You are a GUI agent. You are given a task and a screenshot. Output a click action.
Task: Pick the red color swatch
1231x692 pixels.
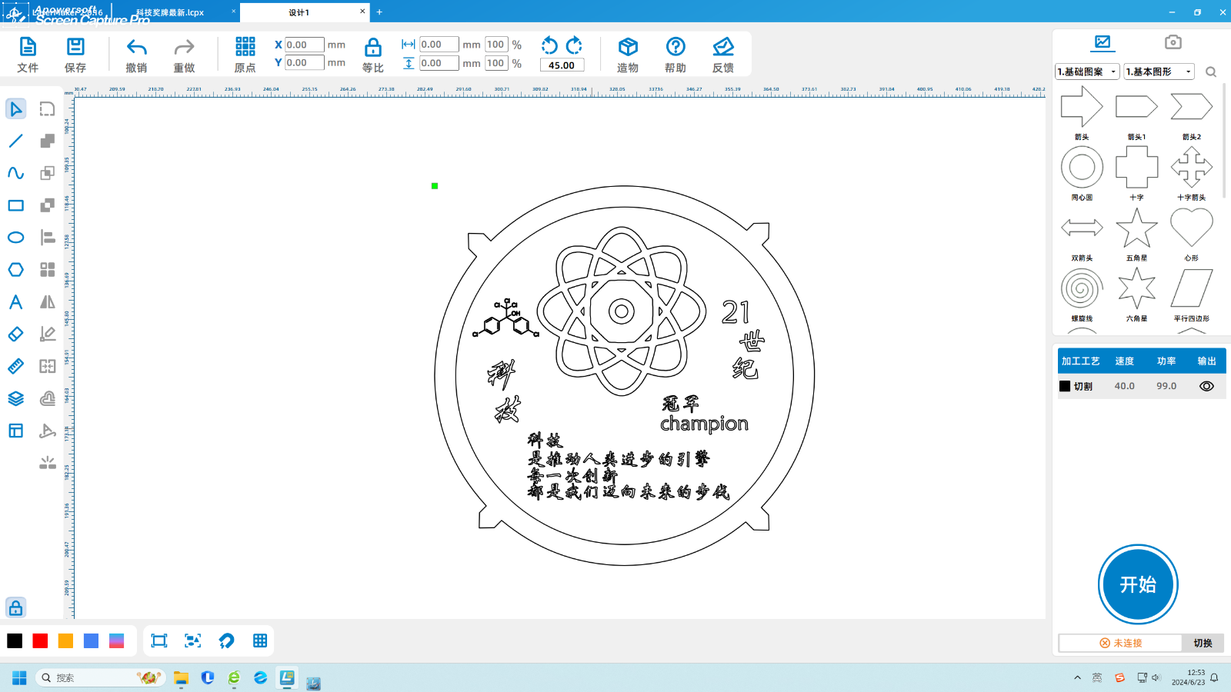[x=40, y=641]
